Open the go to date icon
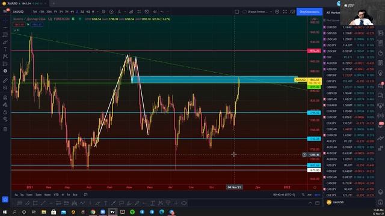Screen dimensions: 385x216 pyautogui.click(x=85, y=194)
